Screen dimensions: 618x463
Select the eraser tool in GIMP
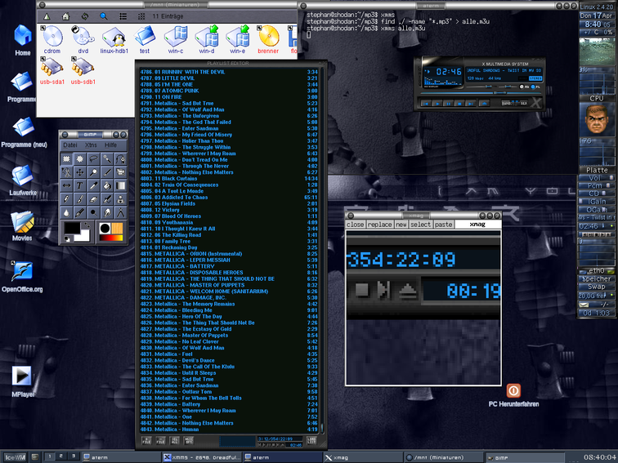tap(93, 199)
